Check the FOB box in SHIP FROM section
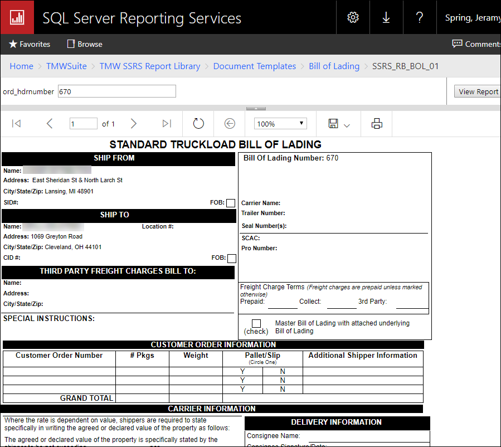501x447 pixels. (x=230, y=202)
